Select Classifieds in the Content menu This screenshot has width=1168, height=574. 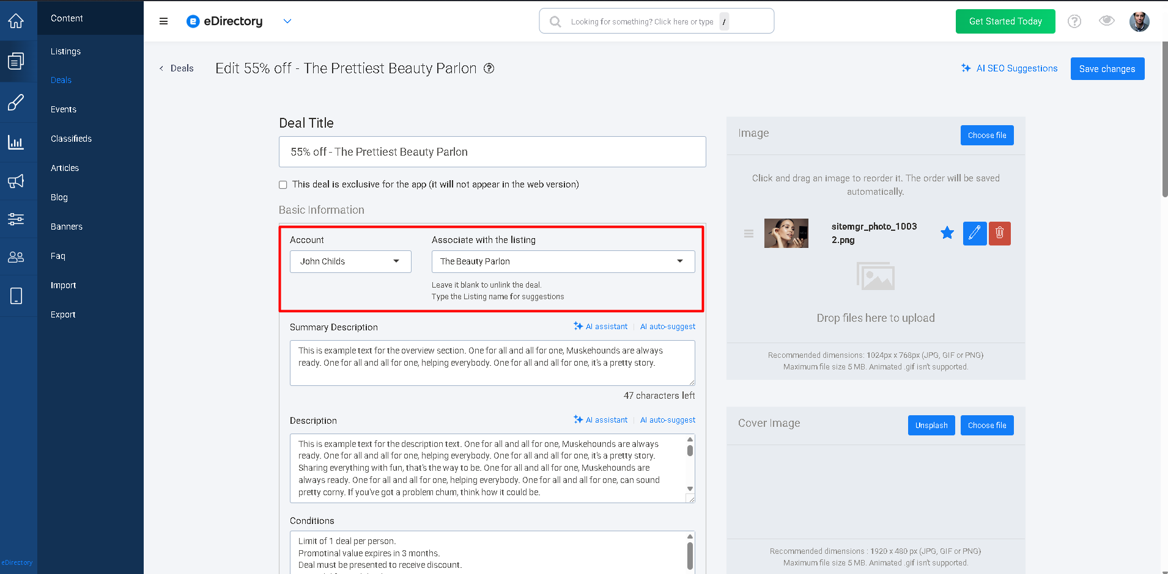click(71, 139)
